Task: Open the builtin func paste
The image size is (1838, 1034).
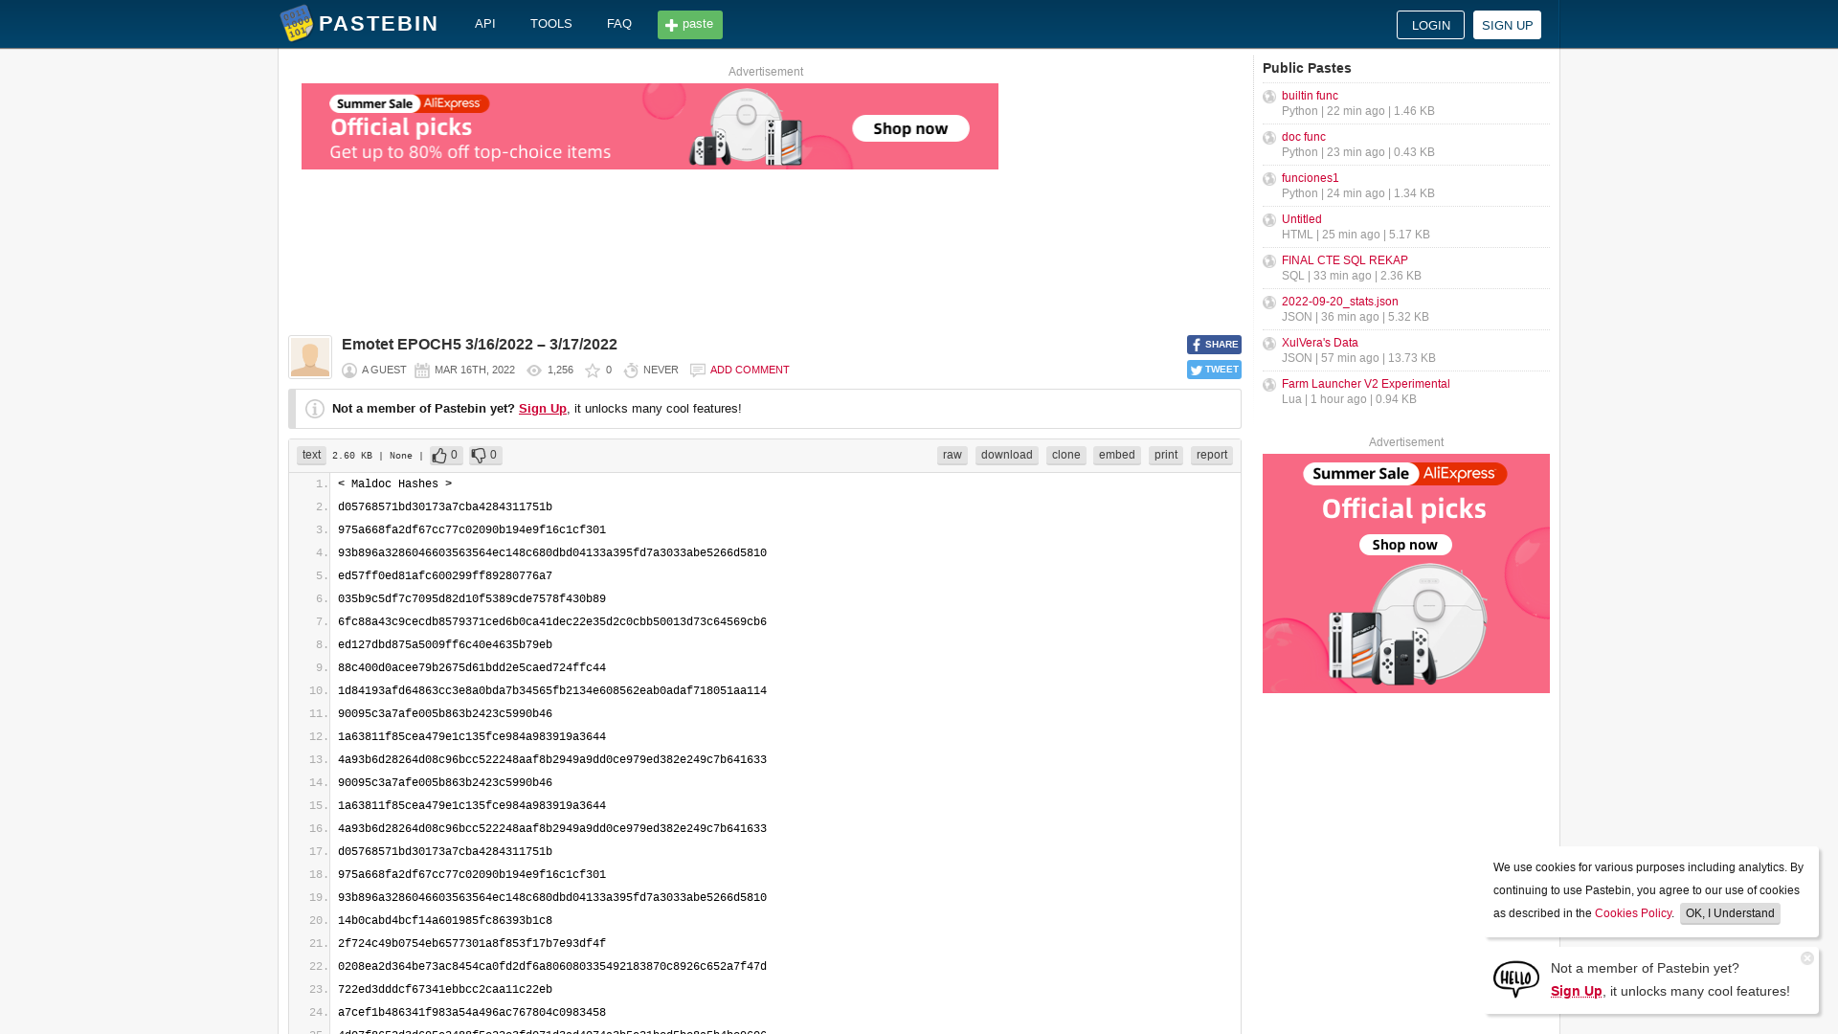Action: 1310,96
